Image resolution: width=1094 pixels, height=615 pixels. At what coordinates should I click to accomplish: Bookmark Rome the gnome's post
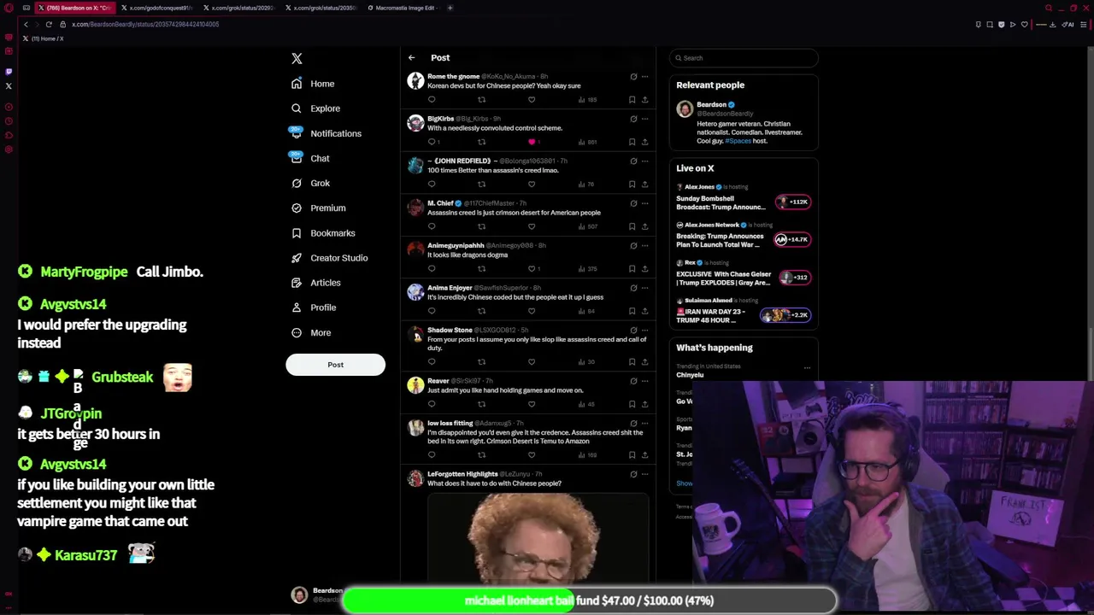632,100
